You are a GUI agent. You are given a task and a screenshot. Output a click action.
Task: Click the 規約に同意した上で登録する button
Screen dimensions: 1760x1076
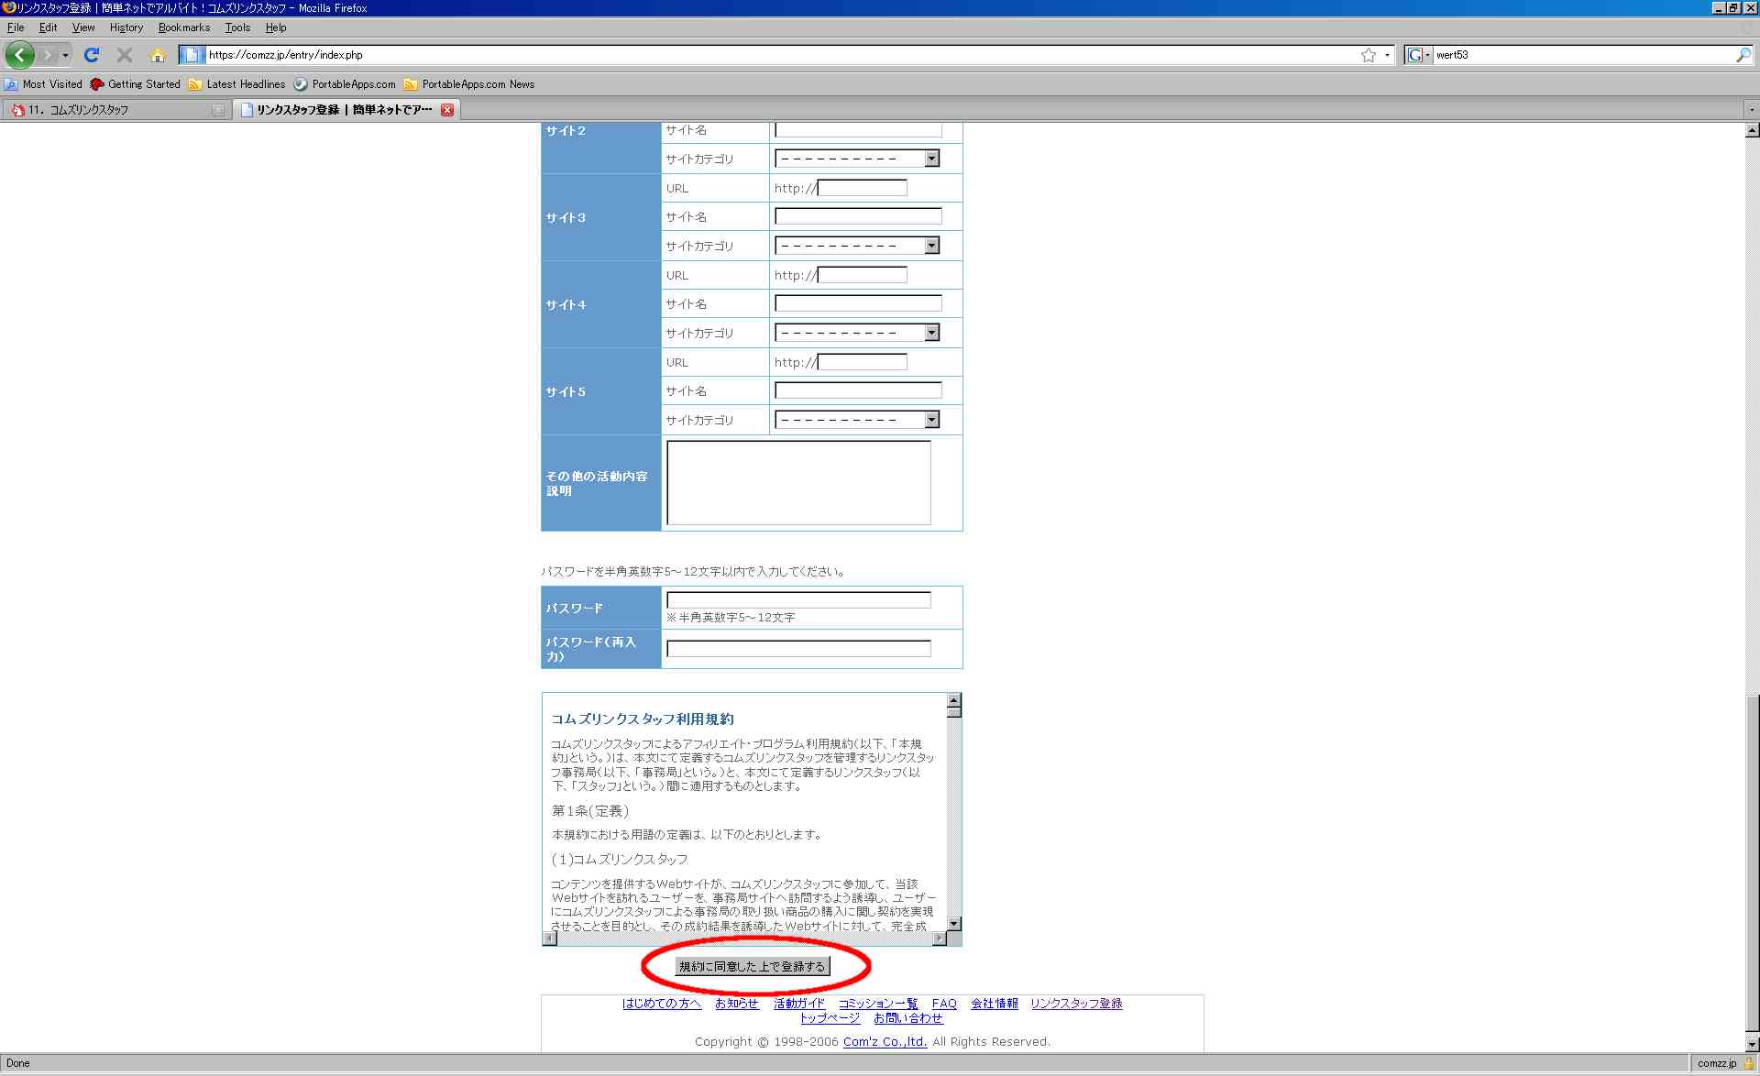coord(752,967)
